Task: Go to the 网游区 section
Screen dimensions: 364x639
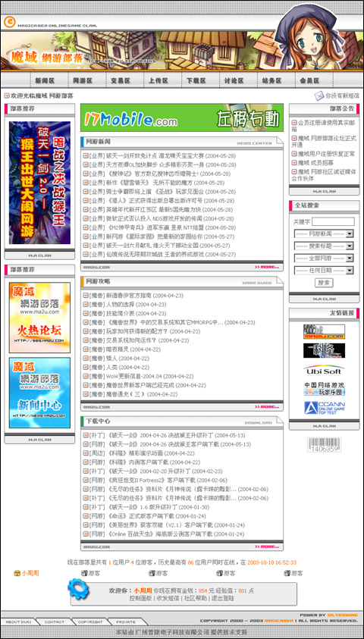Action: [83, 80]
